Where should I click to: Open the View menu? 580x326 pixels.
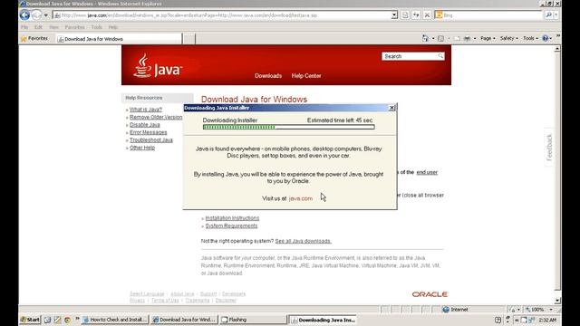[x=54, y=27]
